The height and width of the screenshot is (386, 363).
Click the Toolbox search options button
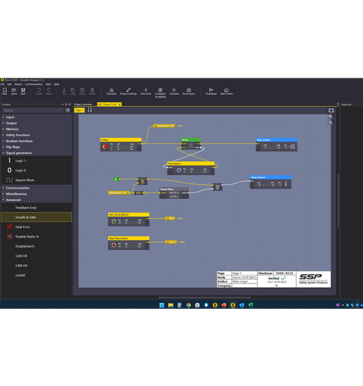point(68,111)
